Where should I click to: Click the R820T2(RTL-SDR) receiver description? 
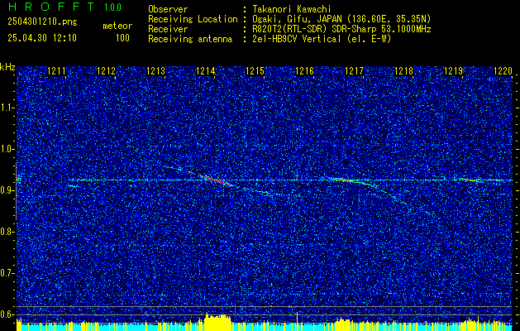pyautogui.click(x=341, y=29)
